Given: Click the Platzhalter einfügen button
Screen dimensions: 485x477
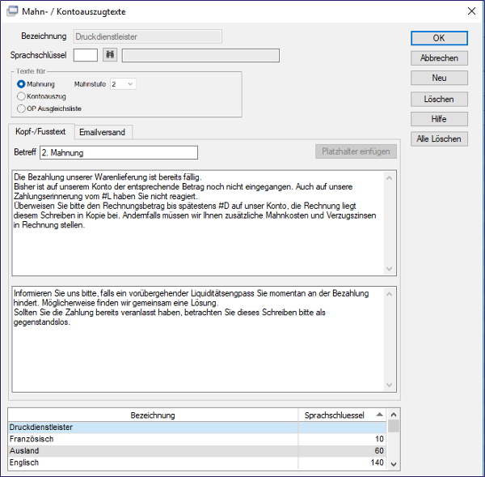Looking at the screenshot, I should (356, 151).
